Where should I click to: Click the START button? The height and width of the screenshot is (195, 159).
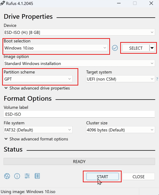[103, 177]
